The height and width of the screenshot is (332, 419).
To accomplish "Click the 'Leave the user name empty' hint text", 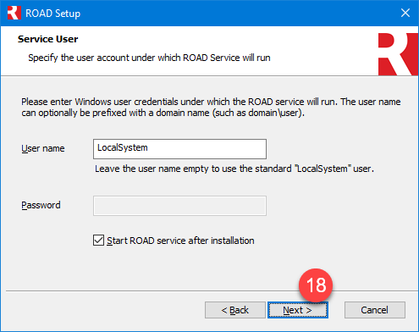I will 234,169.
